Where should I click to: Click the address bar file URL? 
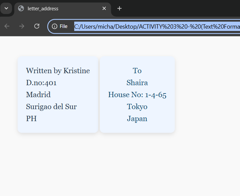point(156,26)
